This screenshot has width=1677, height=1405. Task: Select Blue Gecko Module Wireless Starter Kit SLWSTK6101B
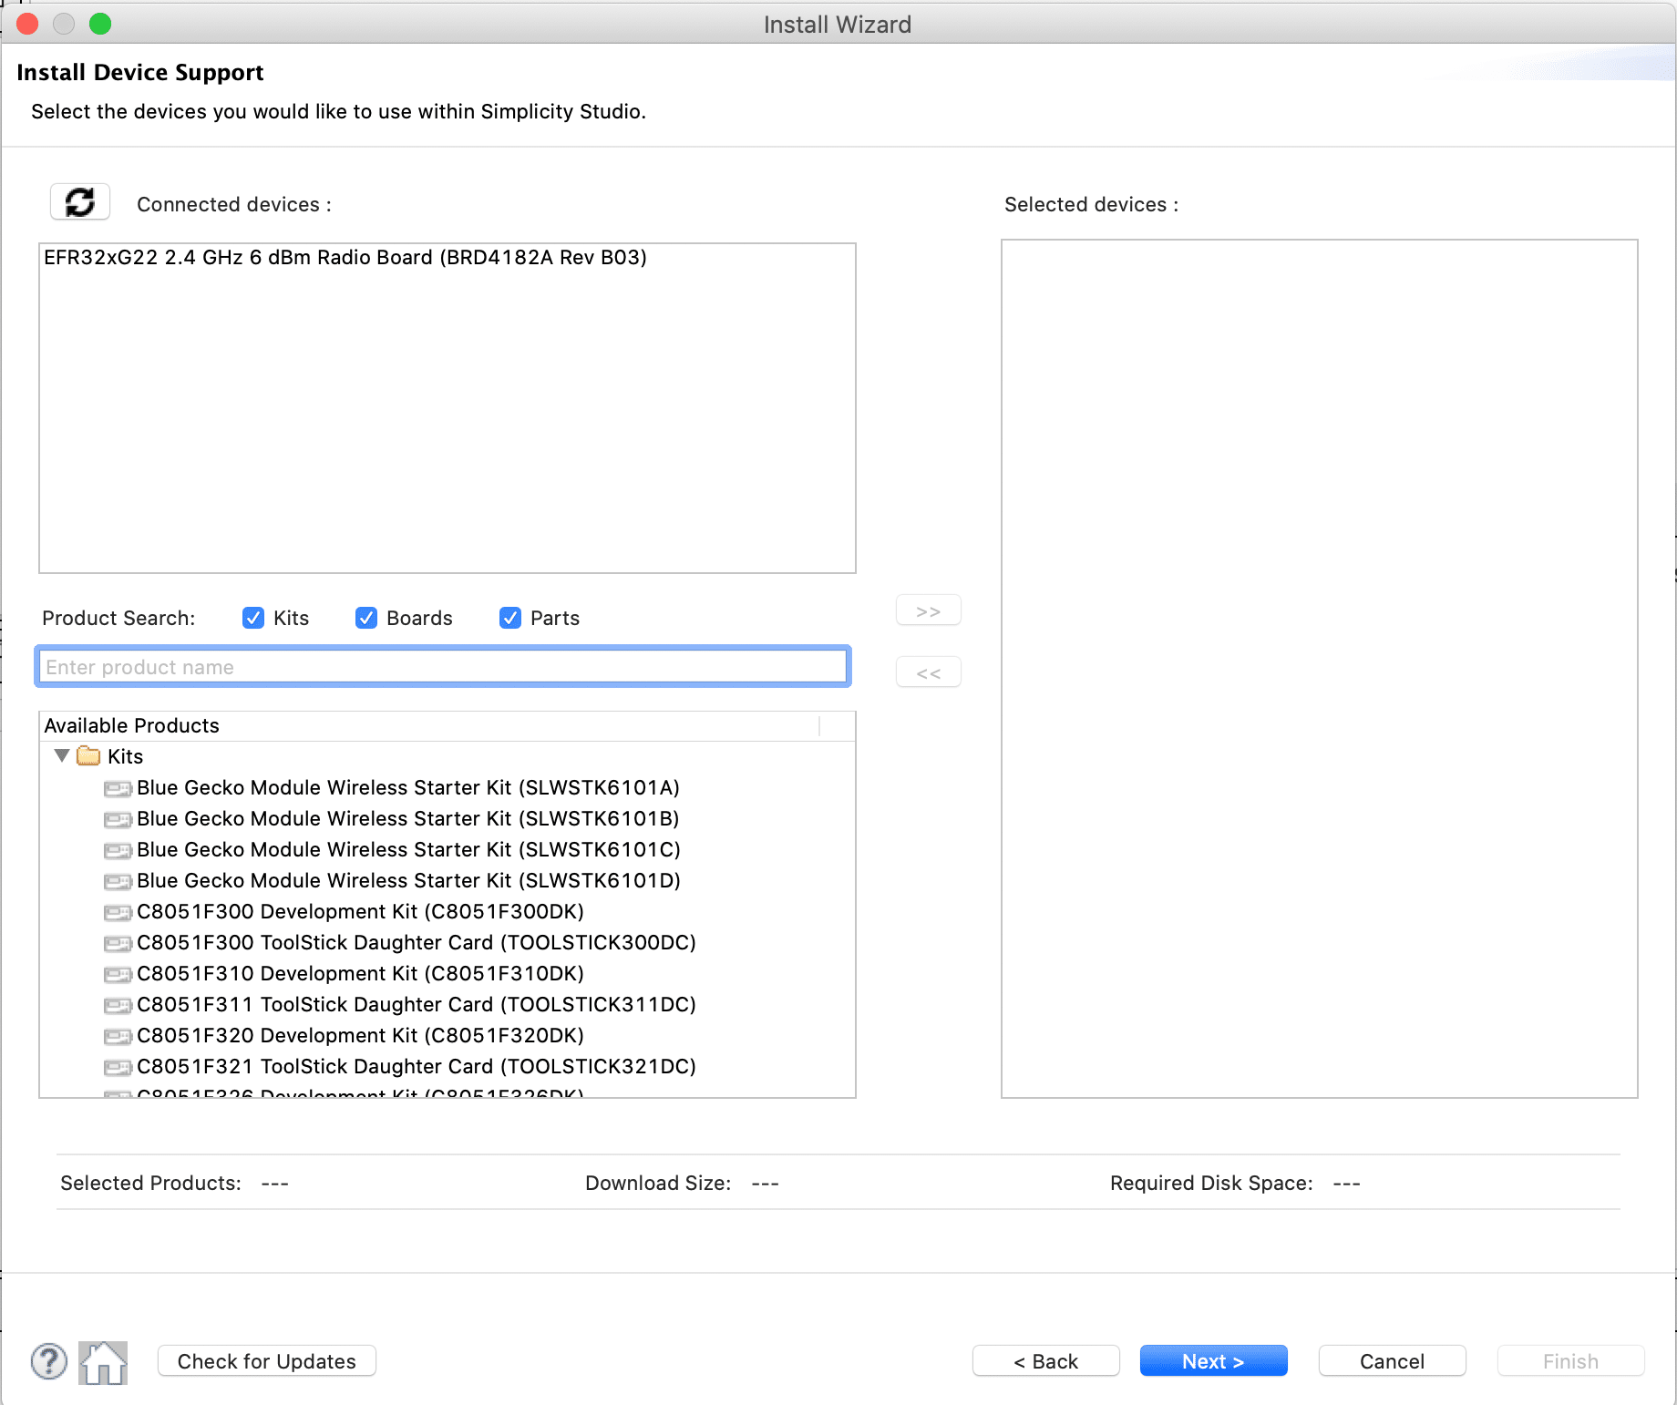coord(407,819)
